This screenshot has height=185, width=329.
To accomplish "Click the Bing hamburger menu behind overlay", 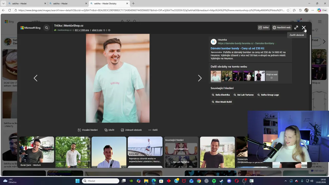I will (x=319, y=22).
